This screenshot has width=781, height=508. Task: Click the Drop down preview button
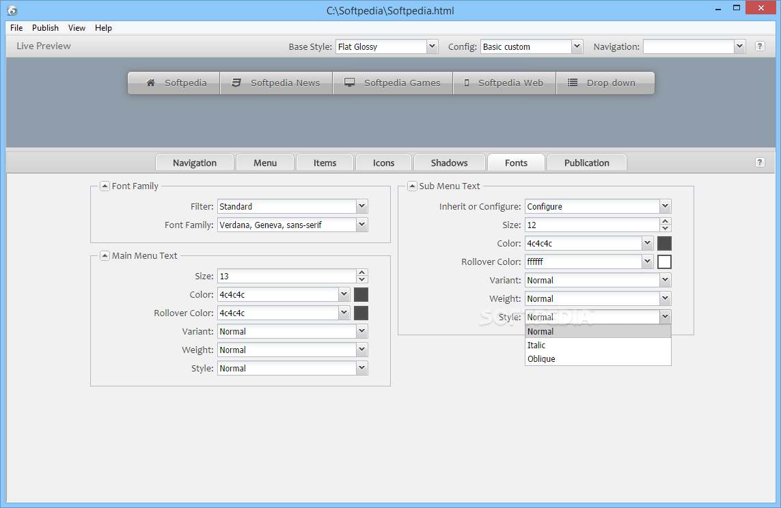[605, 83]
